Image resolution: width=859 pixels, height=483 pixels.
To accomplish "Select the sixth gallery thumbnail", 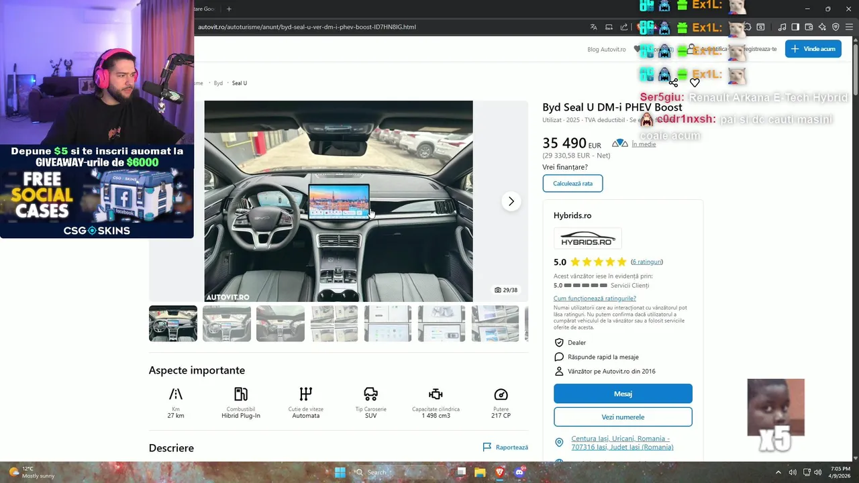I will [442, 323].
